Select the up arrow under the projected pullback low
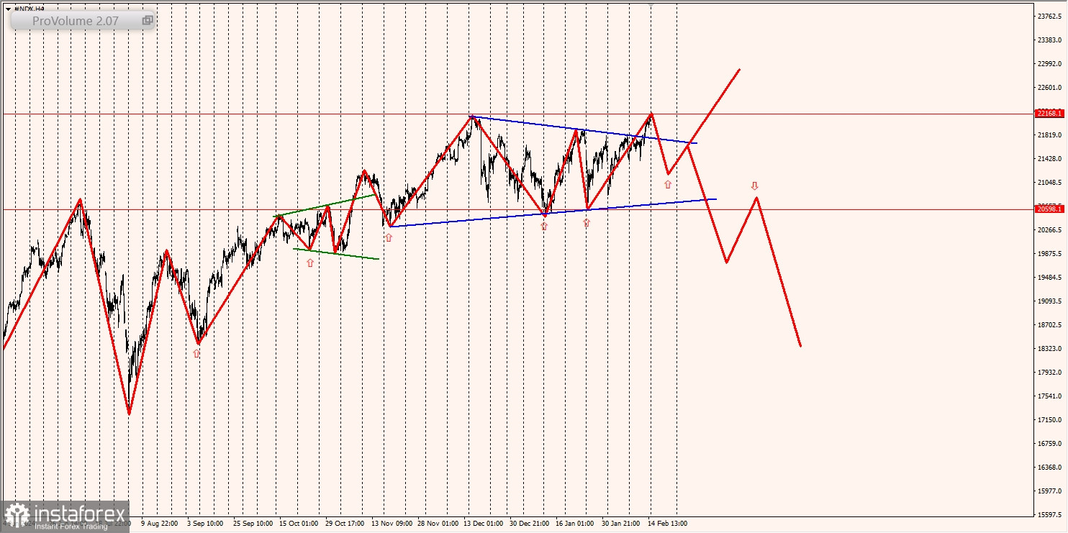 click(x=668, y=185)
